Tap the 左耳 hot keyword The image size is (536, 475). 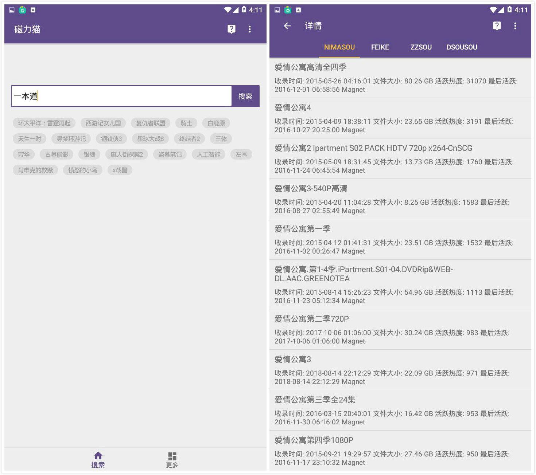point(241,154)
